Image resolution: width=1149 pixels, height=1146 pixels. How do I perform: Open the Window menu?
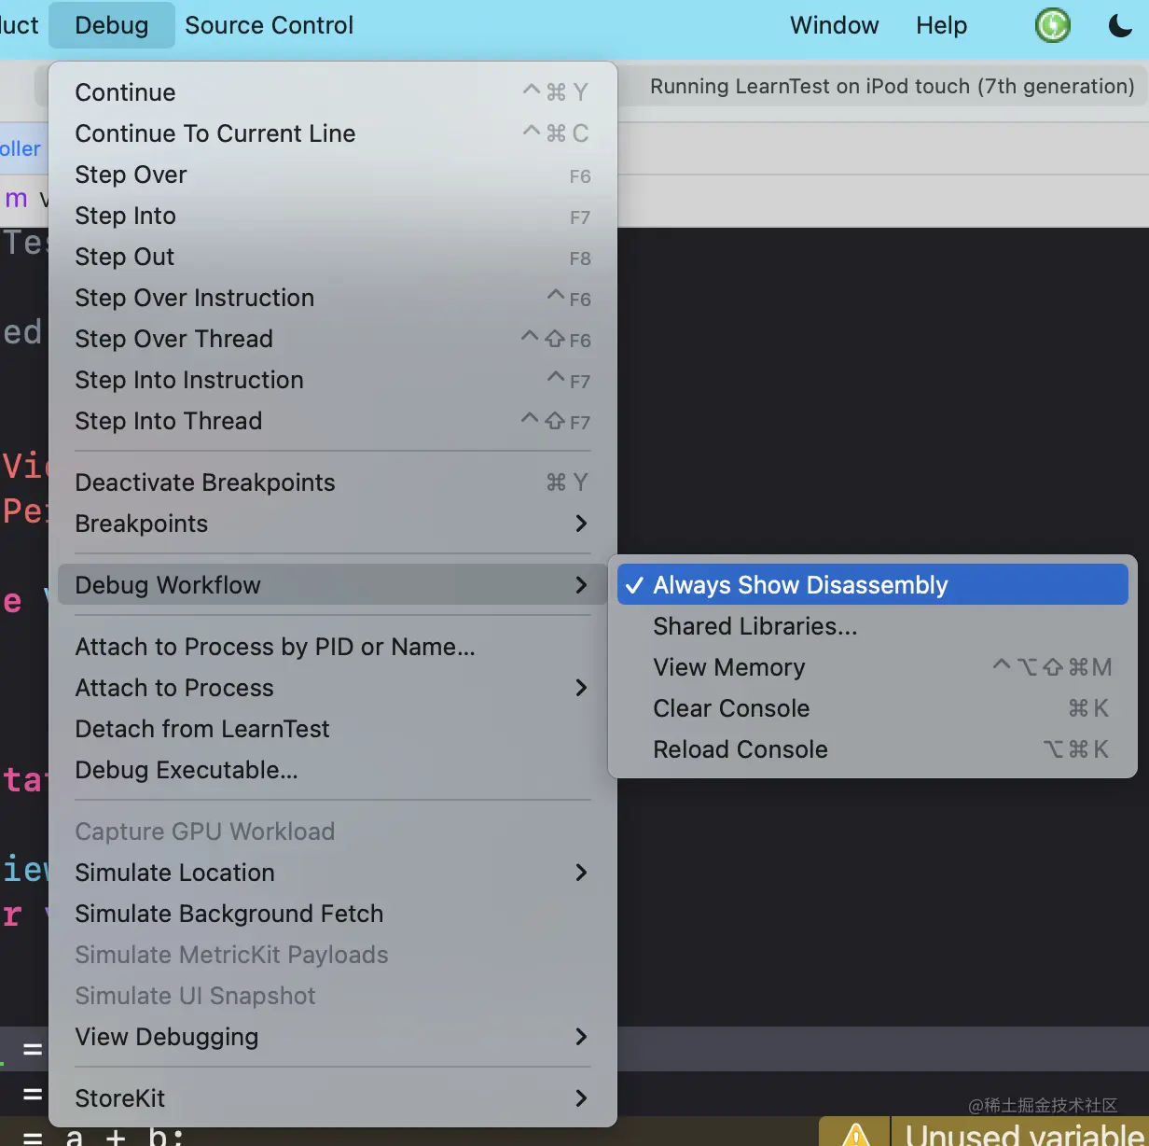(834, 25)
